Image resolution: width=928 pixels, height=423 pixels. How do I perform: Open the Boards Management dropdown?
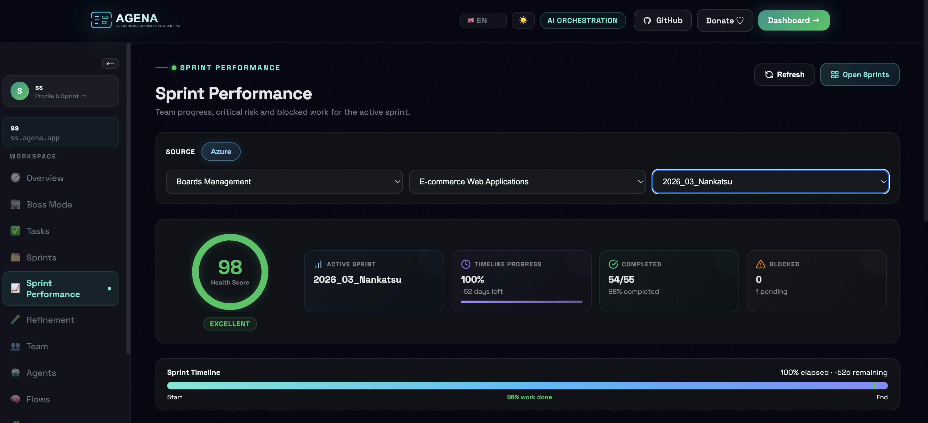[284, 182]
